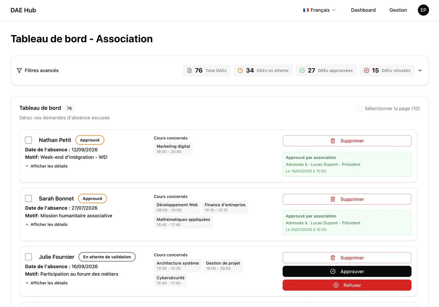Open the Français language dropdown
The width and height of the screenshot is (439, 307).
[x=319, y=10]
